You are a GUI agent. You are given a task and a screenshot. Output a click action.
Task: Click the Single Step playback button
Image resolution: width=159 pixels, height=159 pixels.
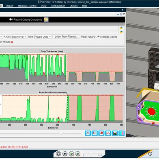[77, 154]
